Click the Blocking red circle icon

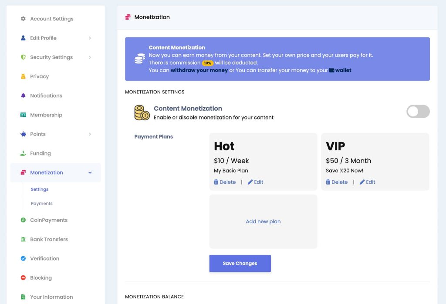point(23,278)
